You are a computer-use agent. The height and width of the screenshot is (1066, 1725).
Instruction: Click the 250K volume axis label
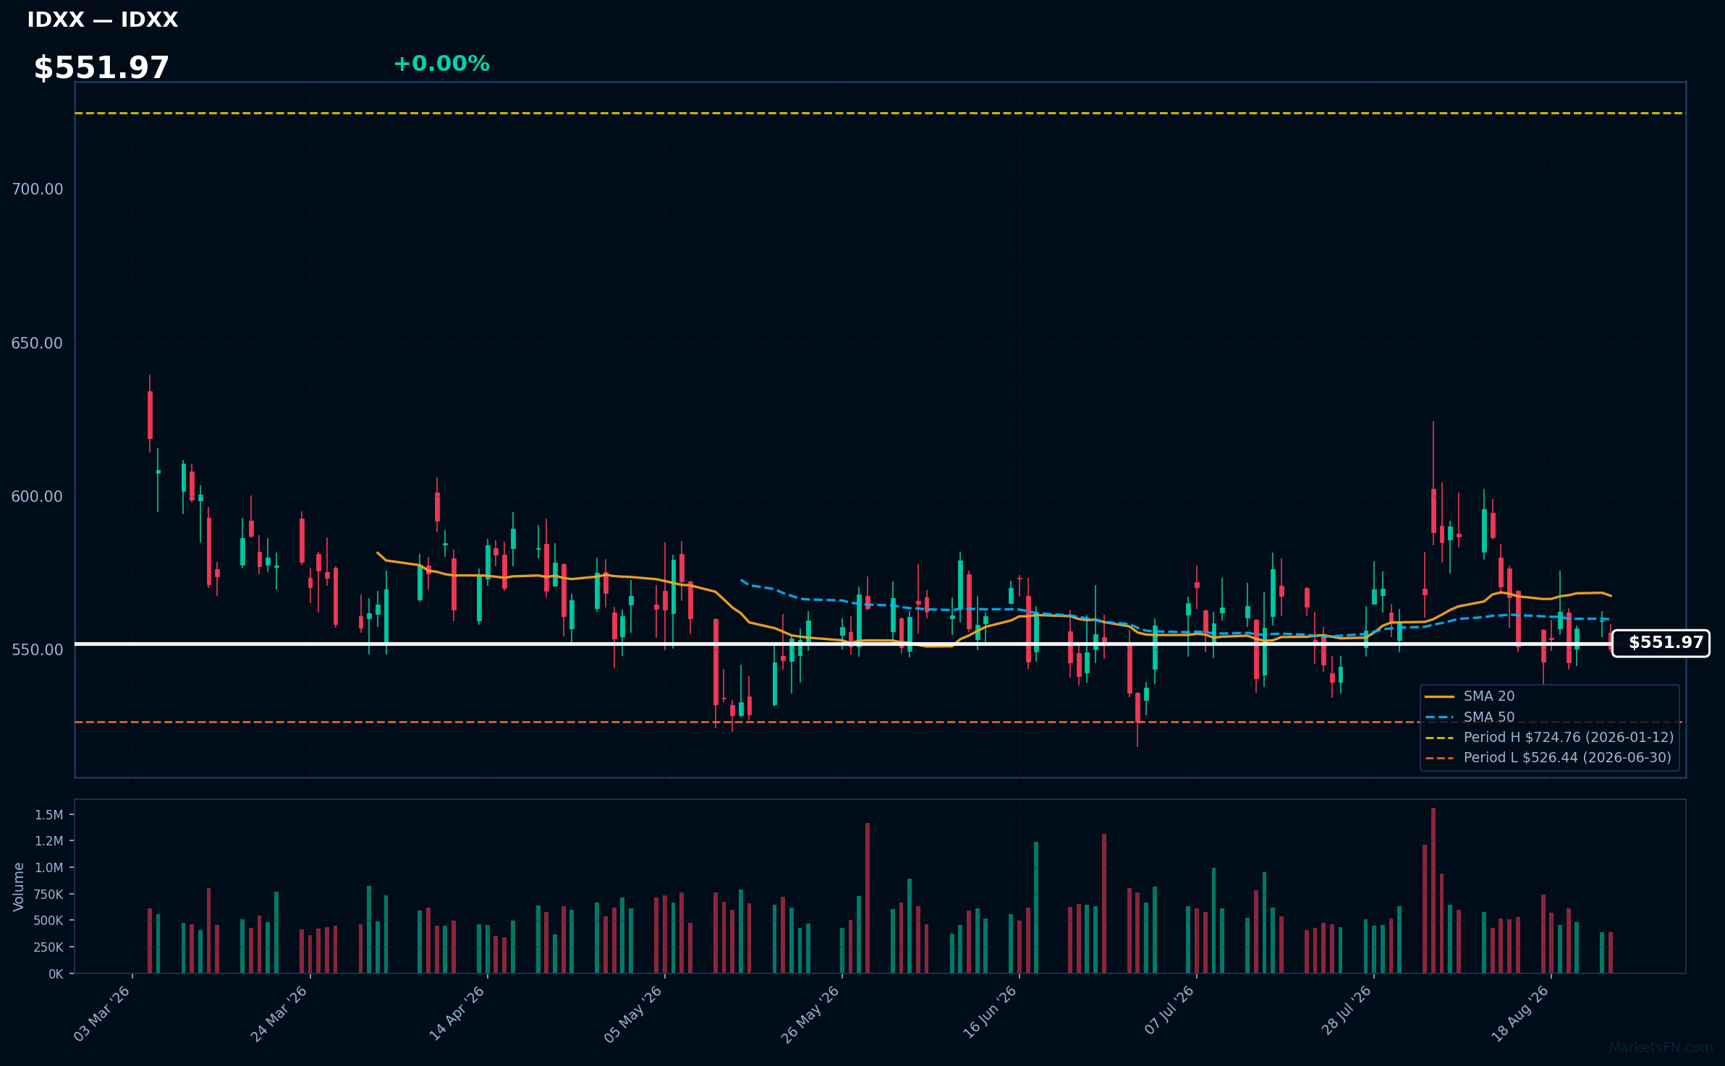pyautogui.click(x=49, y=947)
